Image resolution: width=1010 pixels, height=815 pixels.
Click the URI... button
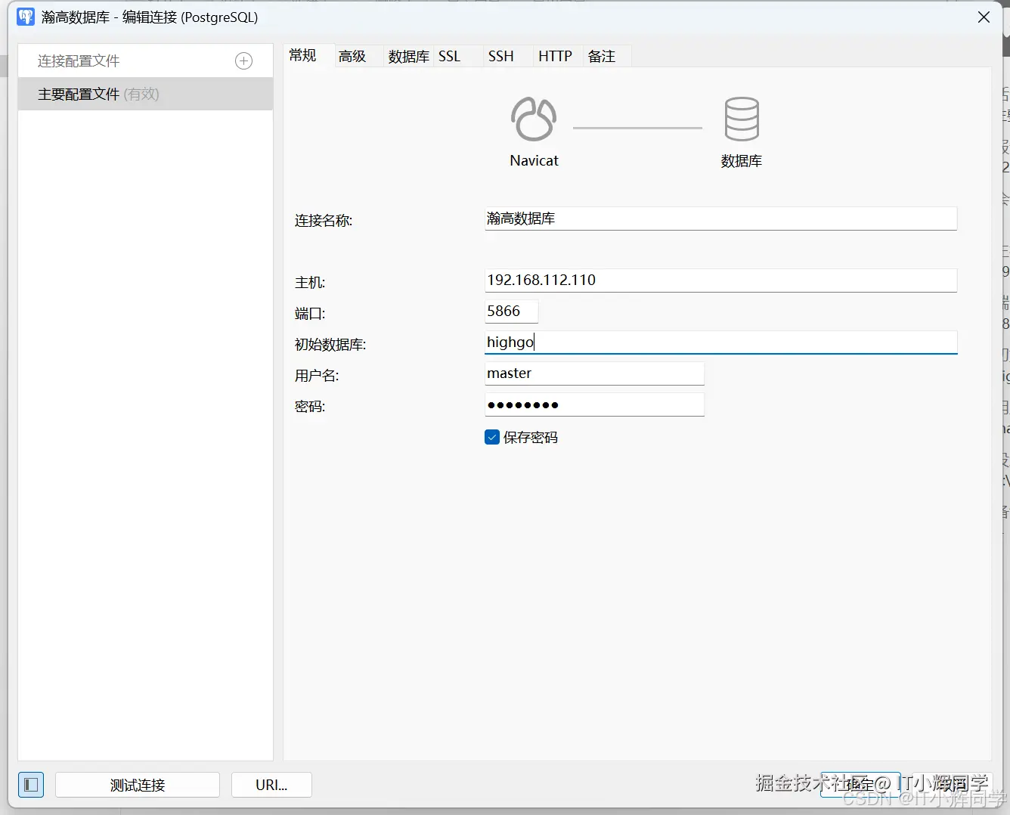pos(271,785)
